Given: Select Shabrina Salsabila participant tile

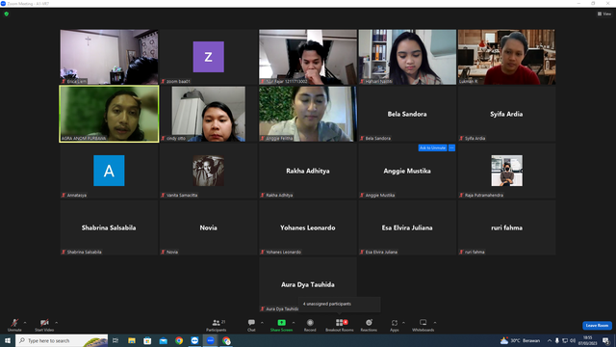Looking at the screenshot, I should click(x=109, y=227).
